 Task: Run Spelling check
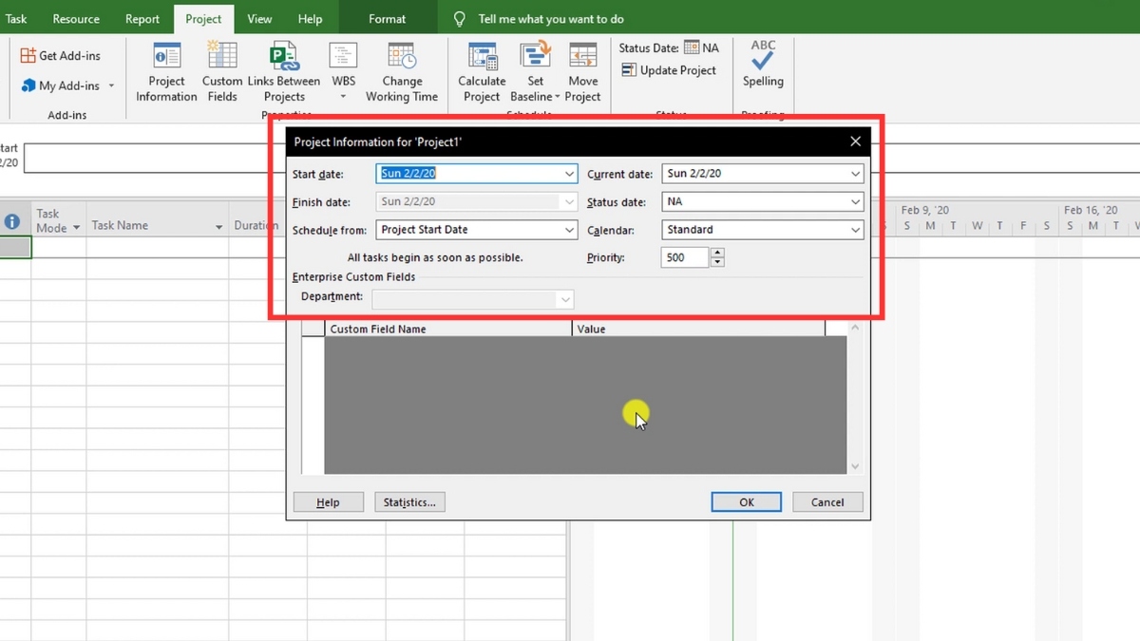763,65
